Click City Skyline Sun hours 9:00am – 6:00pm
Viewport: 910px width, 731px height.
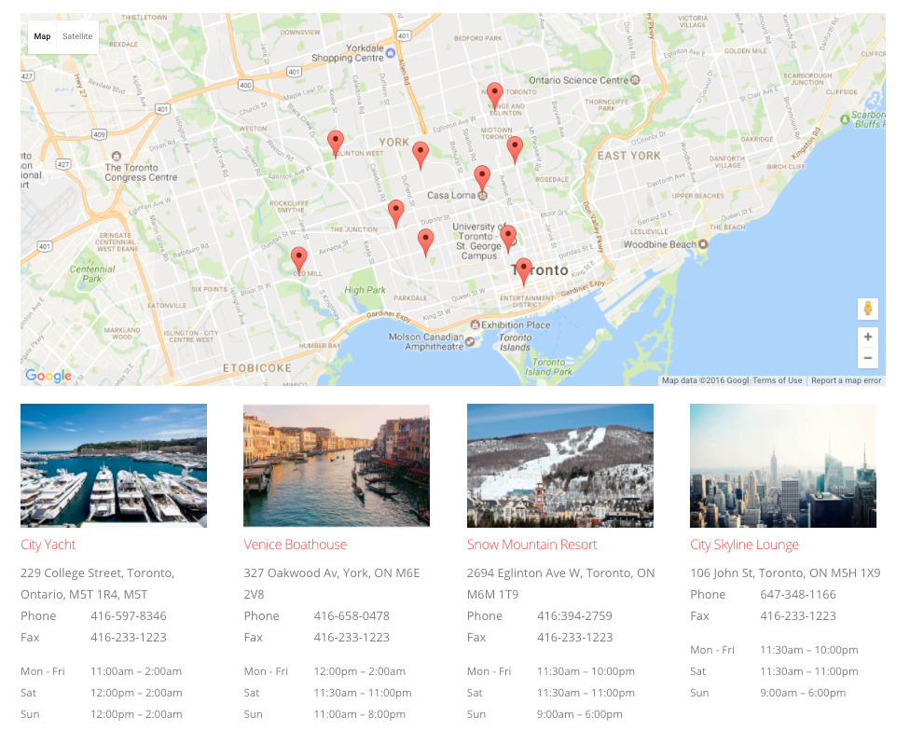pyautogui.click(x=803, y=693)
